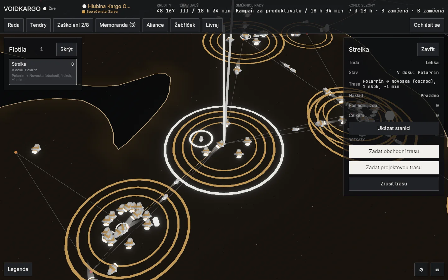
Task: Cancel the route with Zrušit trasu
Action: 394,184
